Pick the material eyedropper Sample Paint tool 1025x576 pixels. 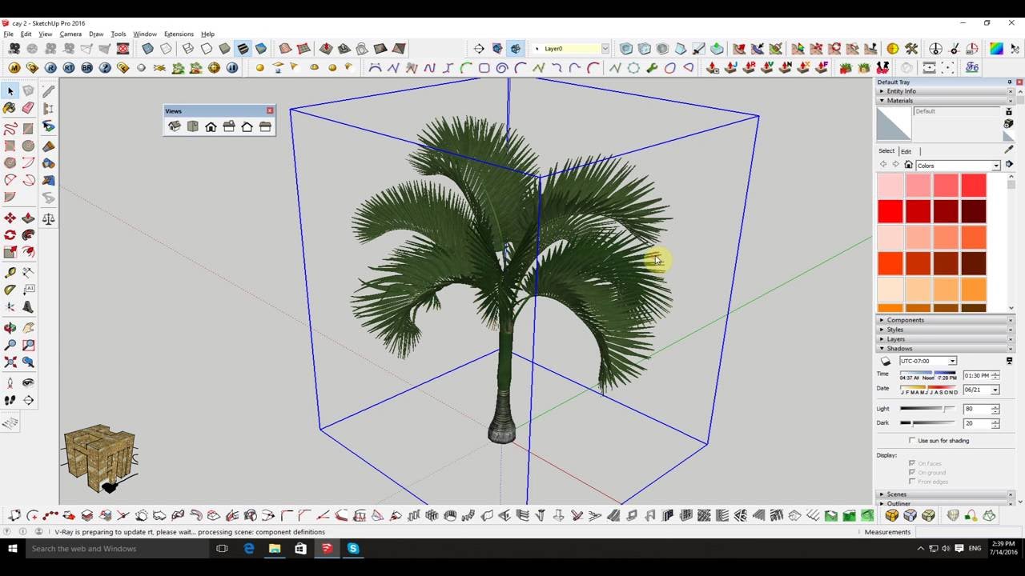click(1009, 150)
